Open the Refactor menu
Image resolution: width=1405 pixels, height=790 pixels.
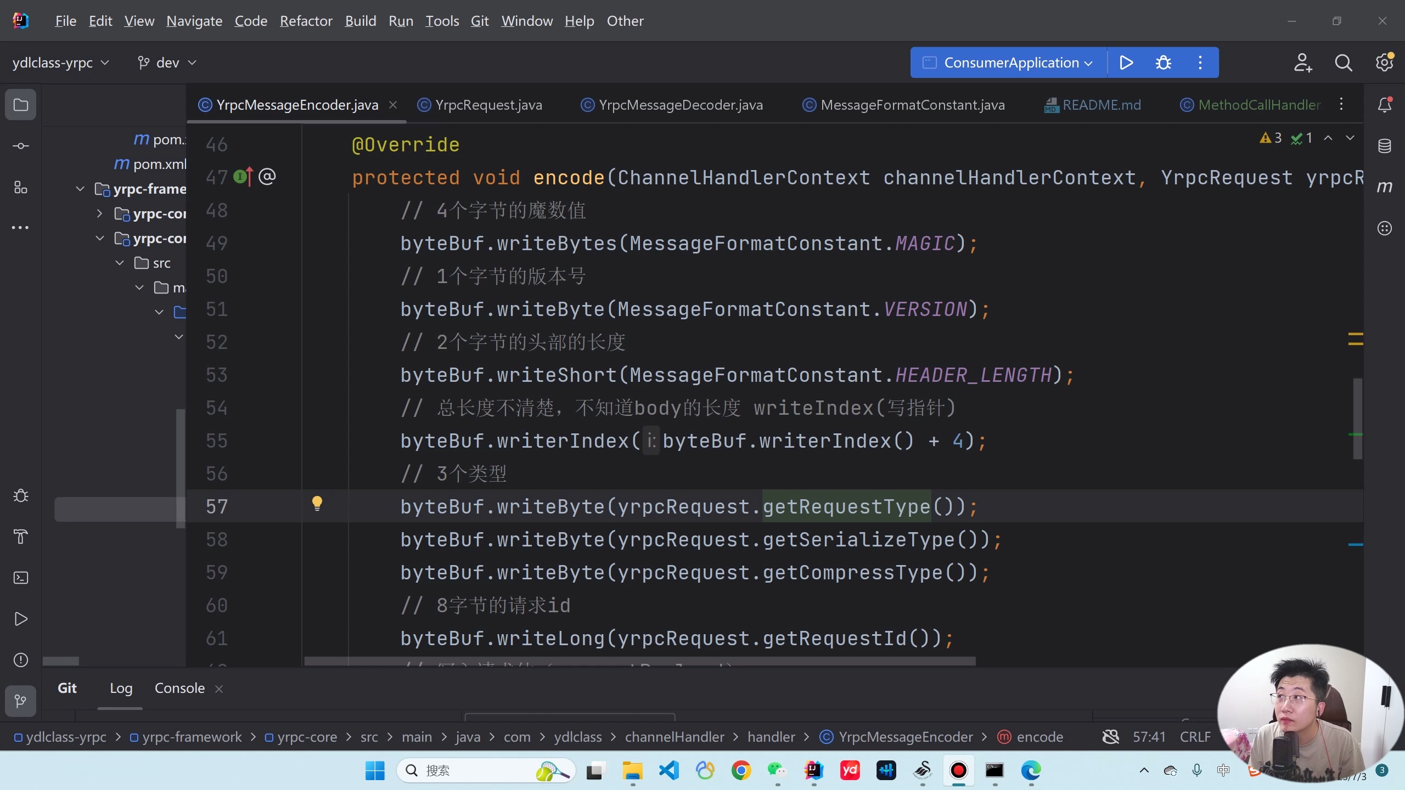coord(306,21)
